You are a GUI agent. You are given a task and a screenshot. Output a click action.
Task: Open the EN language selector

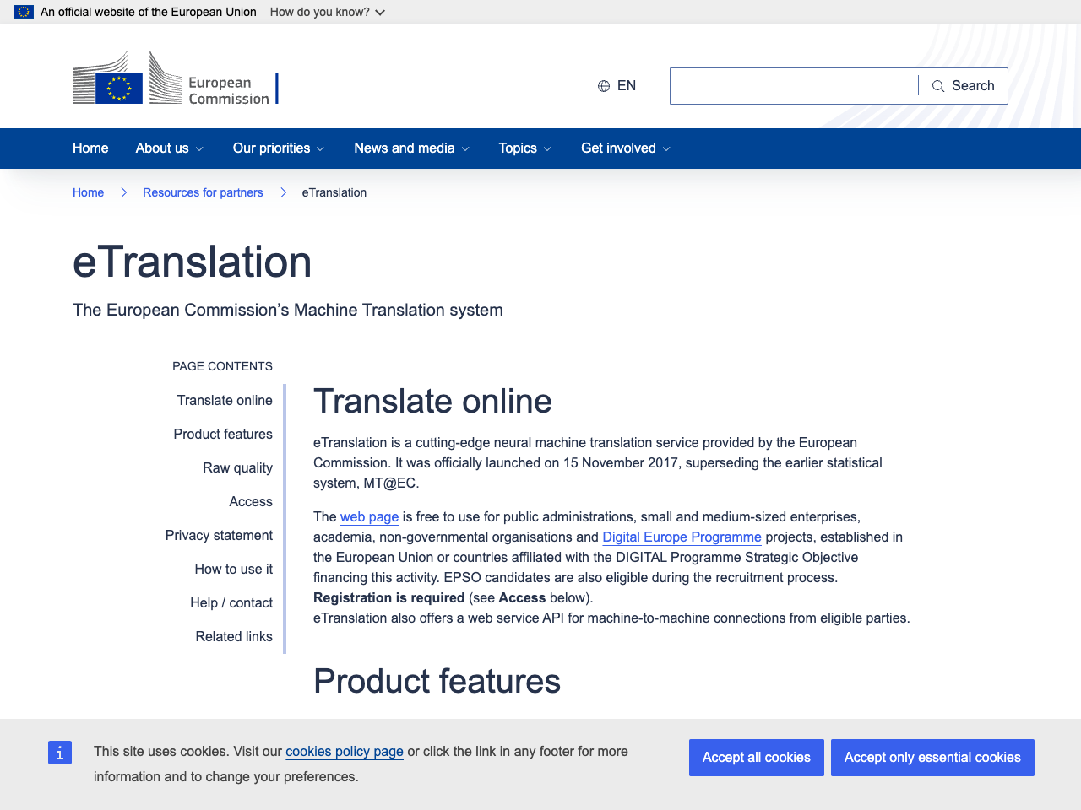tap(617, 86)
